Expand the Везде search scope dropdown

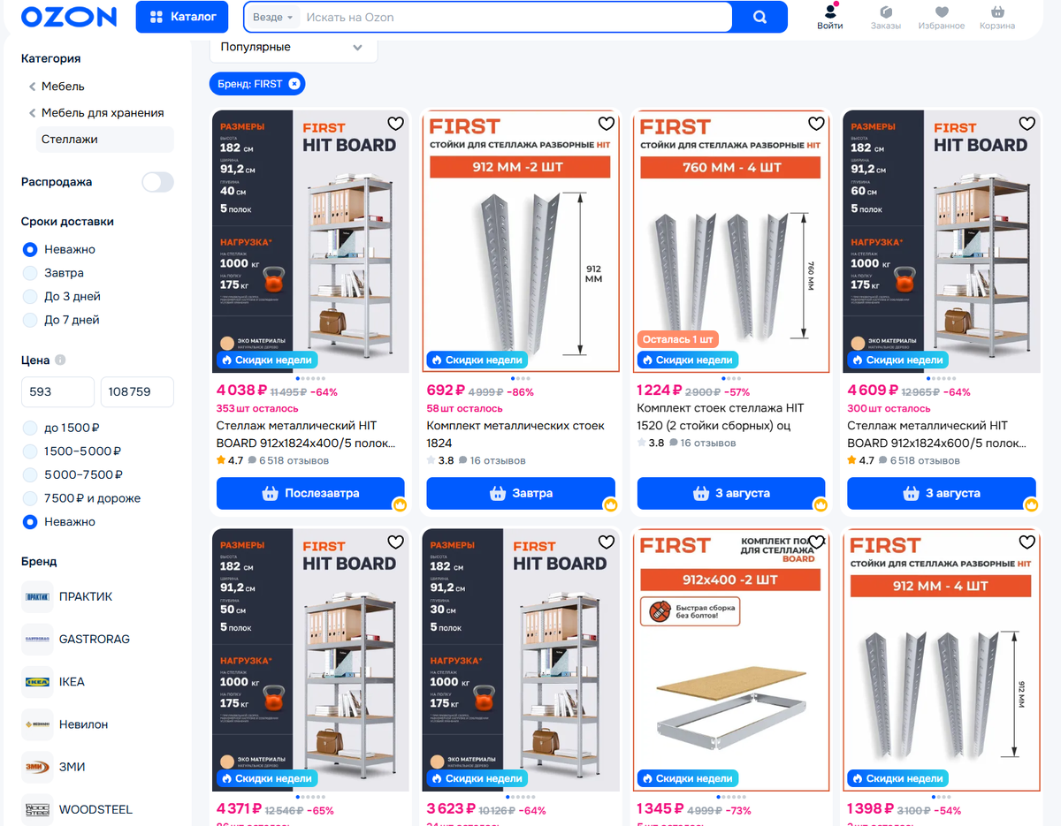point(272,17)
